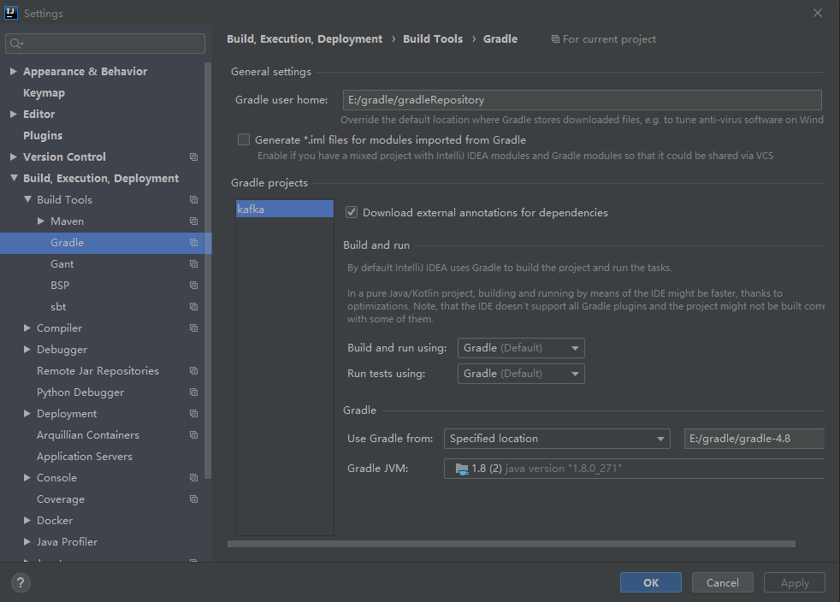
Task: Click the project-level icon beside Remote Jar Repositories
Action: [193, 371]
